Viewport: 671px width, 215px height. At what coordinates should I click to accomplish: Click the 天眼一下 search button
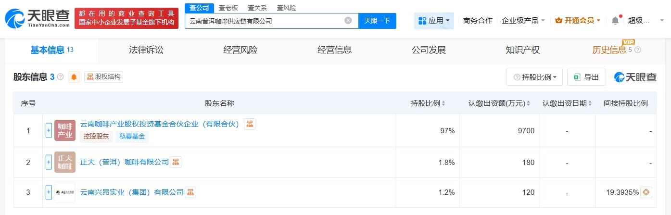377,21
